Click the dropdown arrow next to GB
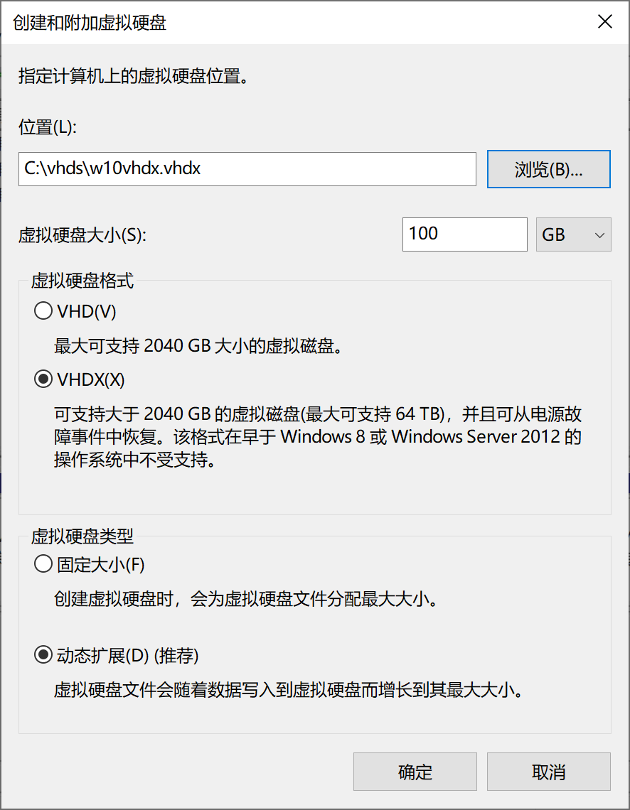 pyautogui.click(x=599, y=234)
